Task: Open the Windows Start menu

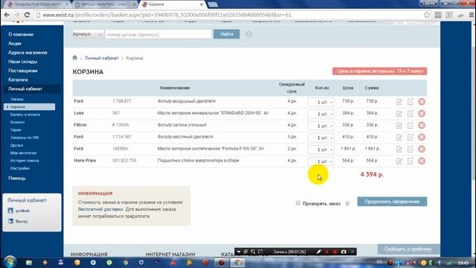Action: click(10, 262)
